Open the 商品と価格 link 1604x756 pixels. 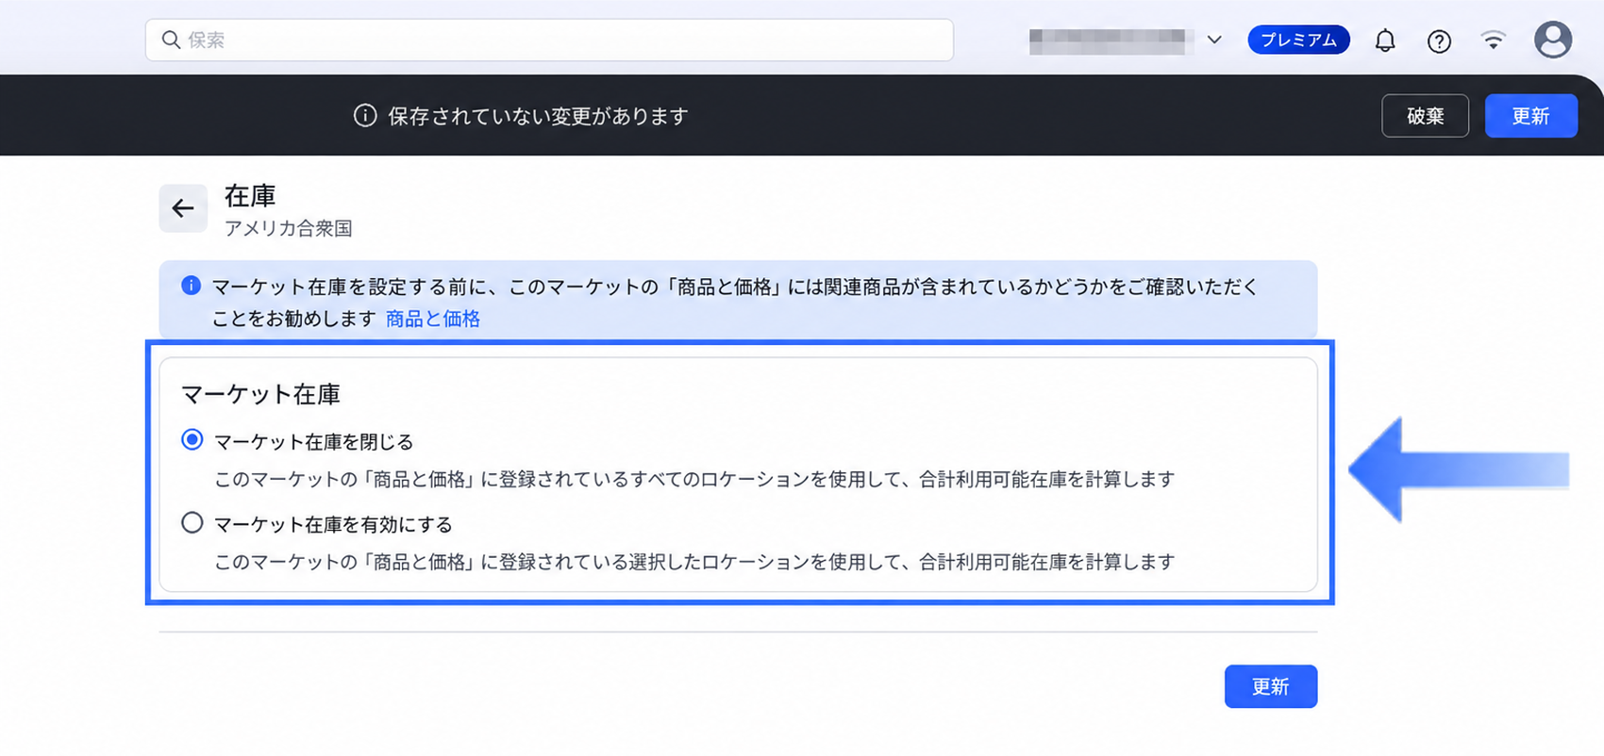[433, 319]
